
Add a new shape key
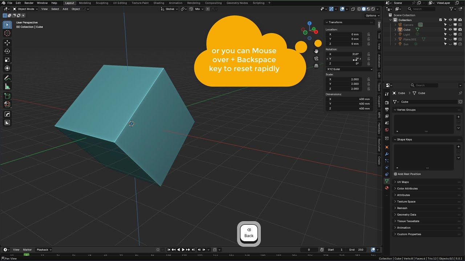[x=458, y=147]
